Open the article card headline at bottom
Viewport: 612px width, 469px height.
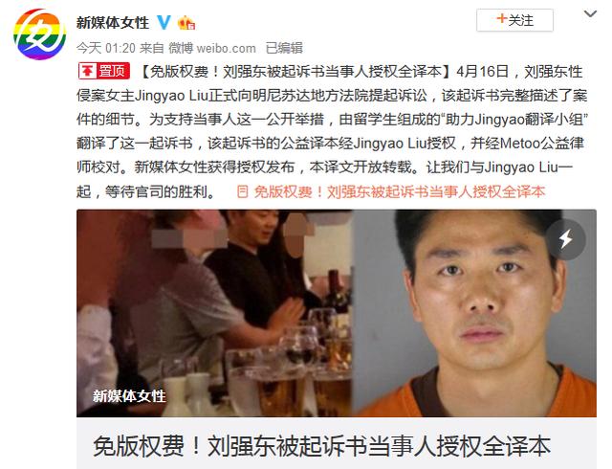(x=321, y=446)
